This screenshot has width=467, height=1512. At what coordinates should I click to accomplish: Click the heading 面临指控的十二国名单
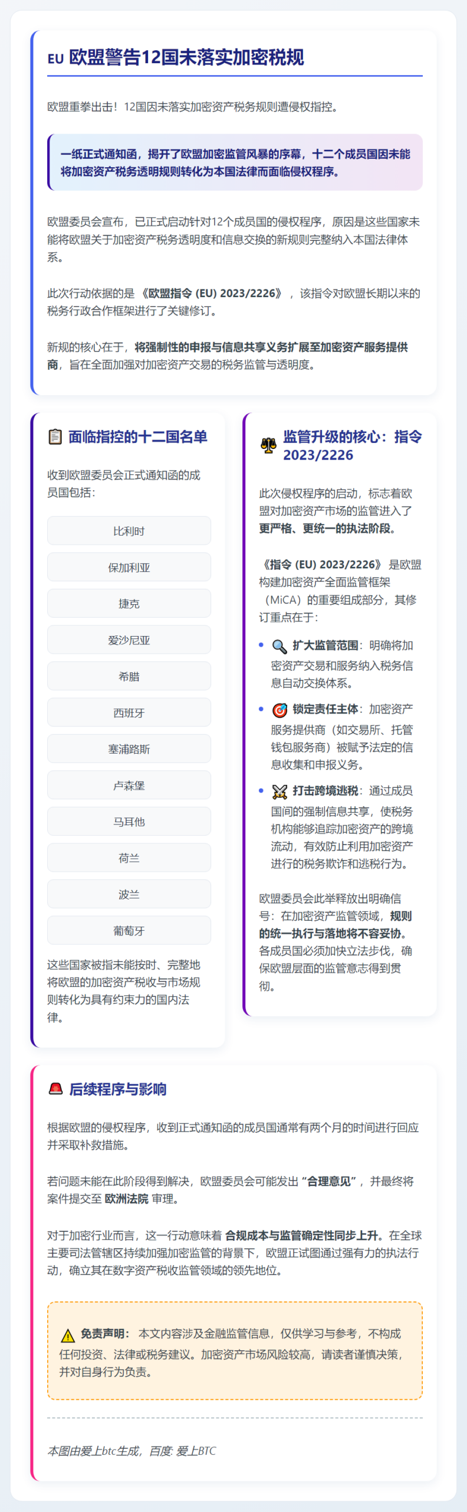click(x=138, y=436)
